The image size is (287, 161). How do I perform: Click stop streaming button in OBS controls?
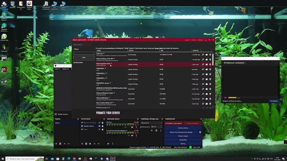coord(174,123)
